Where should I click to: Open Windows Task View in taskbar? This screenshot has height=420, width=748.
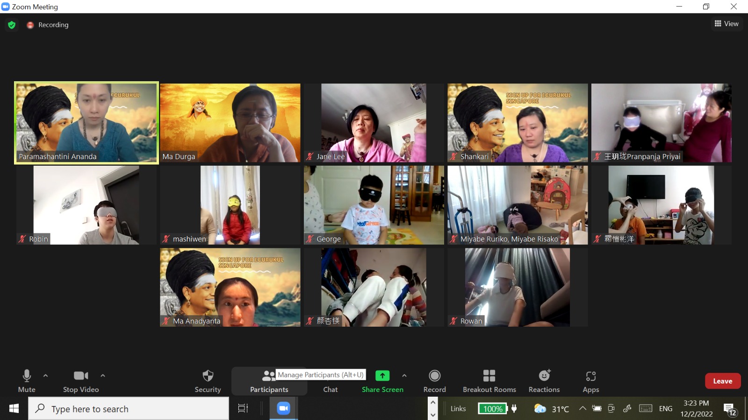tap(243, 409)
